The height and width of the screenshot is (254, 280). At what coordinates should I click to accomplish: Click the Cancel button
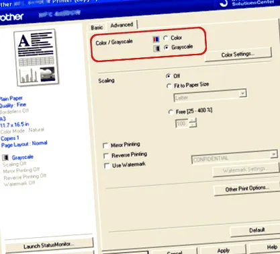[x=175, y=252]
